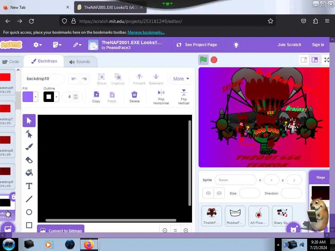Expand the More options dropdown

[x=181, y=79]
